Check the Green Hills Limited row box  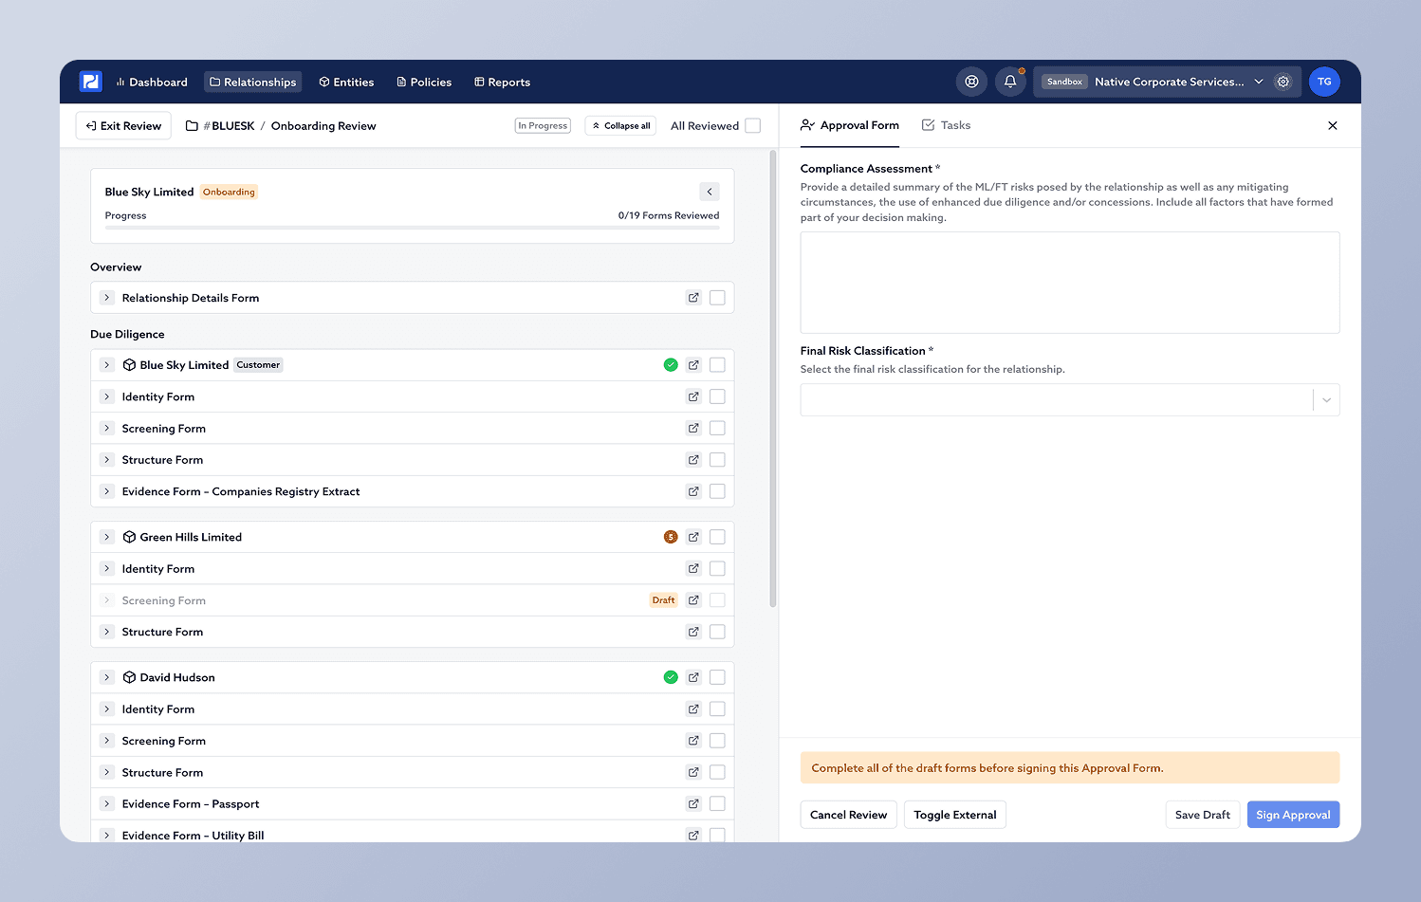point(717,537)
